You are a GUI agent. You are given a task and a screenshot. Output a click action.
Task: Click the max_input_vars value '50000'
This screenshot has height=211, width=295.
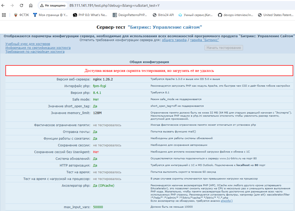pos(98,207)
